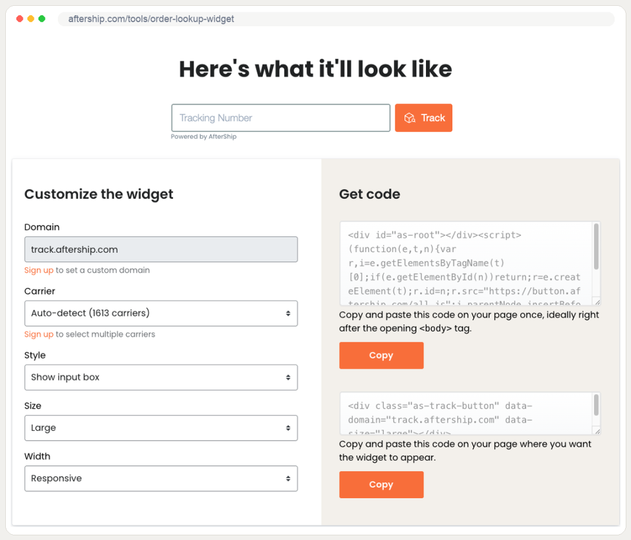Copy the script code with first Copy button

pos(381,356)
